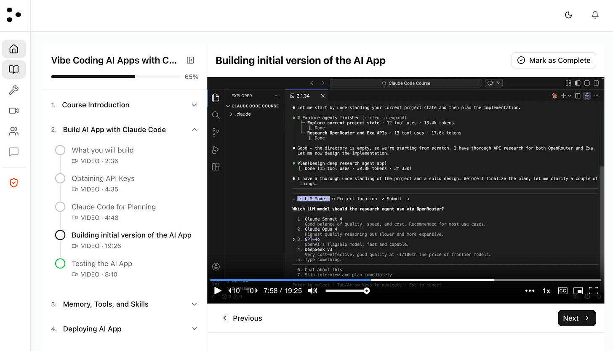Open the home icon in the left sidebar
Image resolution: width=613 pixels, height=351 pixels.
[x=14, y=48]
